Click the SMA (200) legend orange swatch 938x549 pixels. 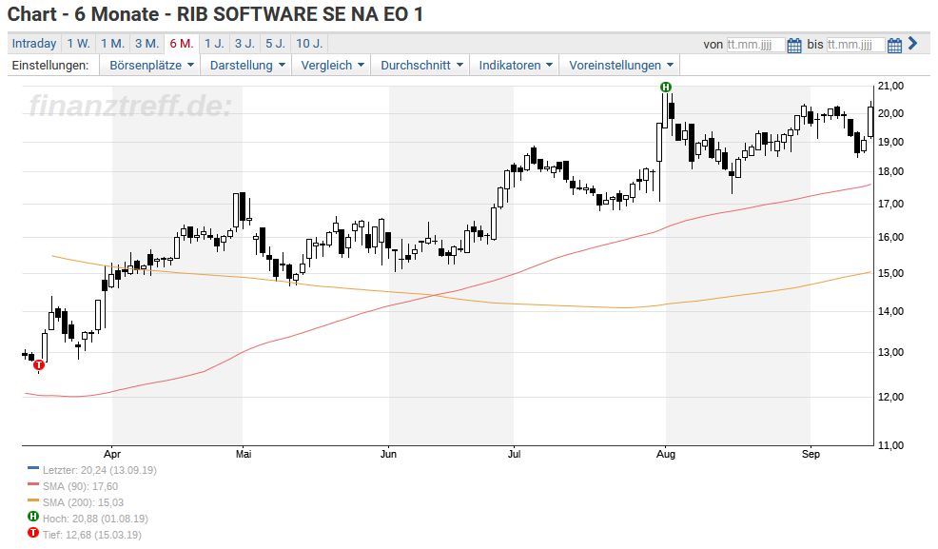pos(33,500)
